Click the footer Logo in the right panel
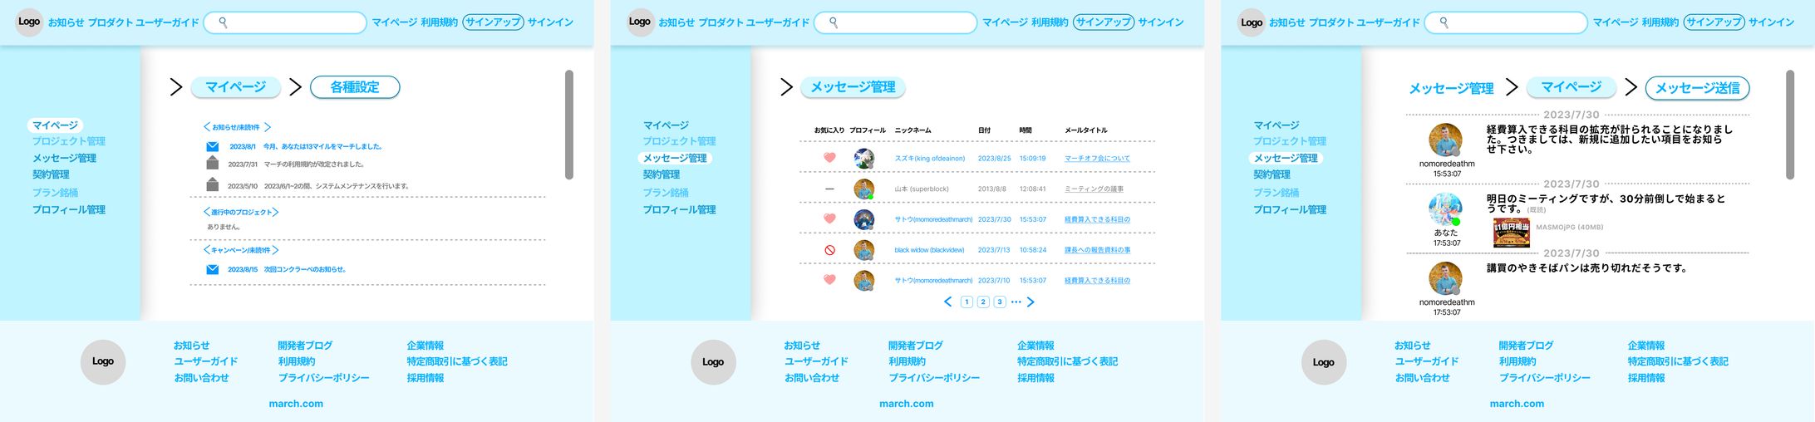Viewport: 1815px width, 422px height. [x=1323, y=361]
